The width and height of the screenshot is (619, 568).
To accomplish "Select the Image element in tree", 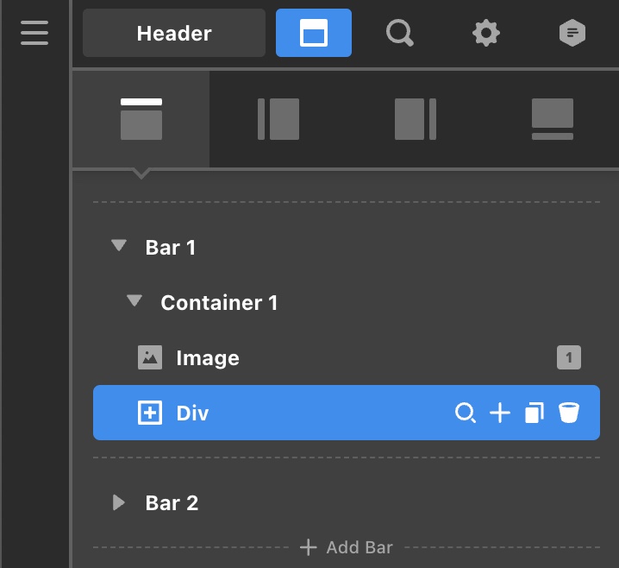I will click(x=347, y=357).
